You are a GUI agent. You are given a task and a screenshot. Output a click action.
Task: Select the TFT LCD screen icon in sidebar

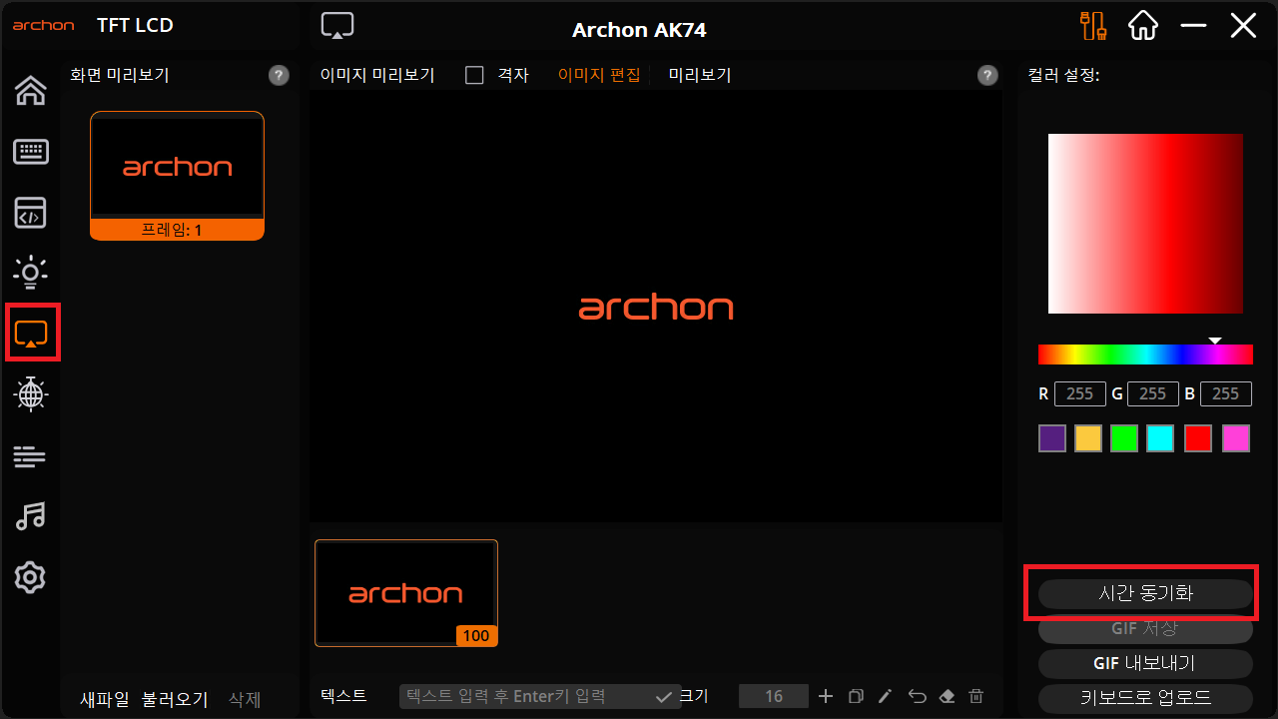click(x=32, y=334)
